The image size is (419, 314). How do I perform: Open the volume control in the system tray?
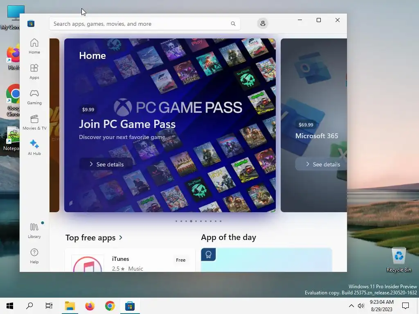pos(361,306)
